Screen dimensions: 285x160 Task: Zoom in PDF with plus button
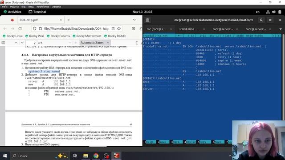pos(76,43)
